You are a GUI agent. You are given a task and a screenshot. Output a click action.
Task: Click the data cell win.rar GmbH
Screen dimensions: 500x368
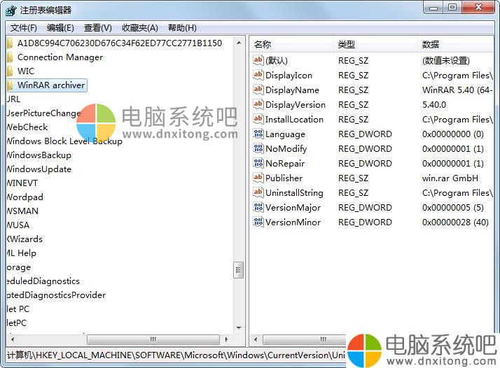point(450,178)
